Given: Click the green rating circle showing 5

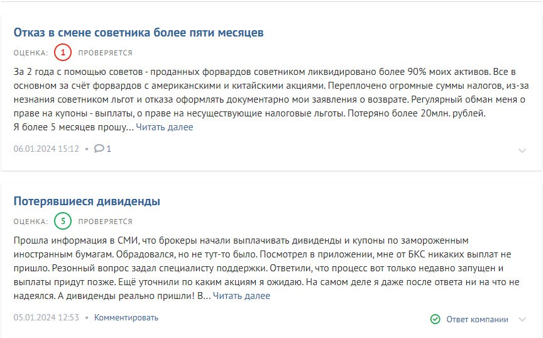Looking at the screenshot, I should click(63, 221).
